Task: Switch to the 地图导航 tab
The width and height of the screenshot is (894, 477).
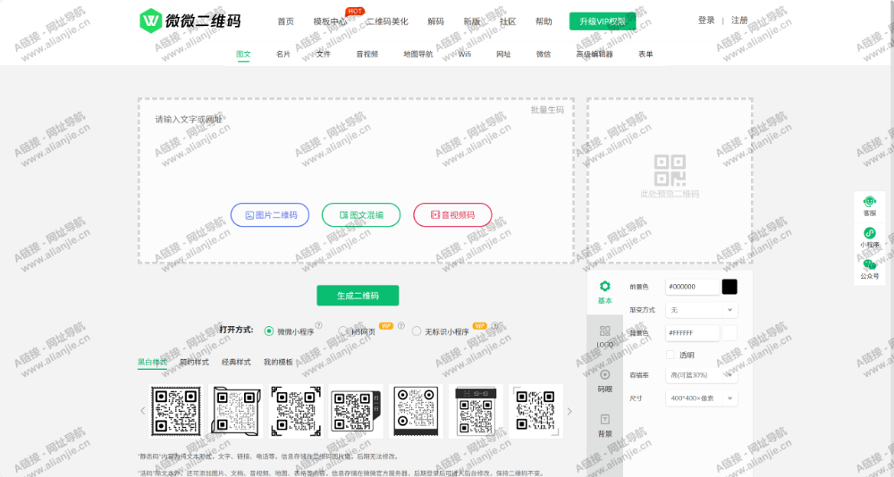Action: click(417, 54)
